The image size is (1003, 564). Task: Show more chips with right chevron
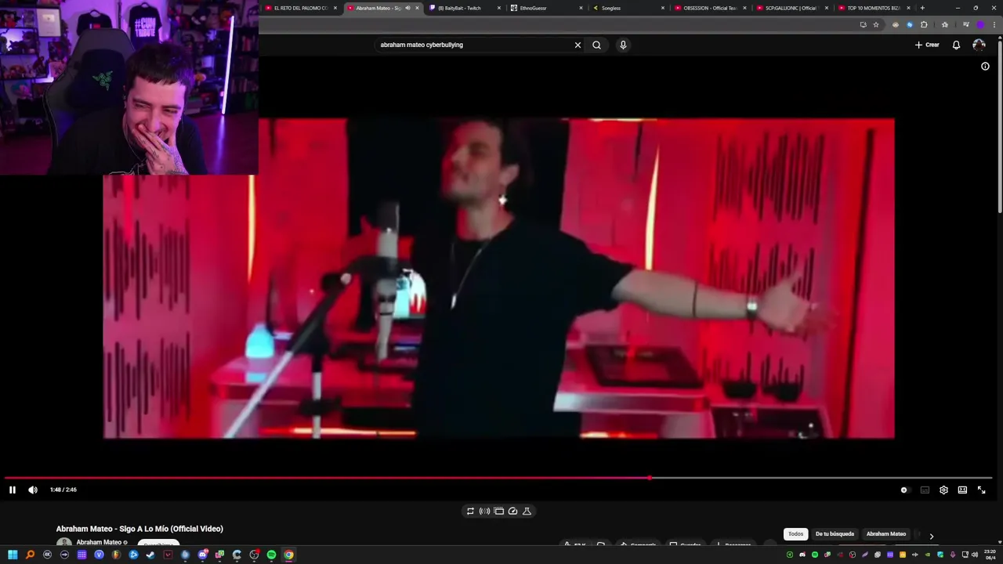coord(931,536)
